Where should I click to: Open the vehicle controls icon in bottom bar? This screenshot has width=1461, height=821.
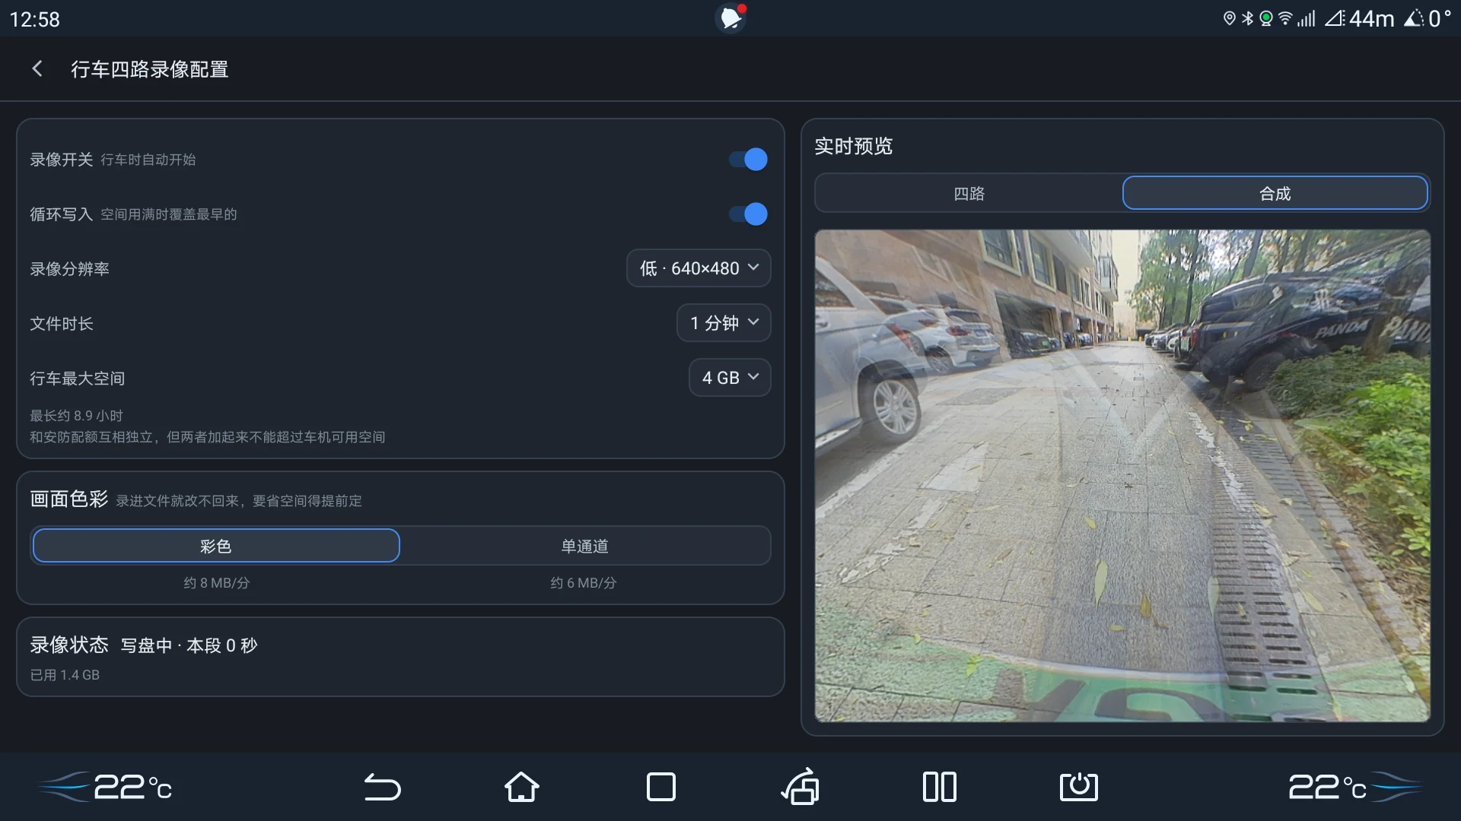[801, 787]
